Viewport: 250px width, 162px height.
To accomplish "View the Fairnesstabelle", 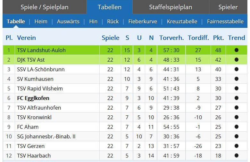I will 225,22.
